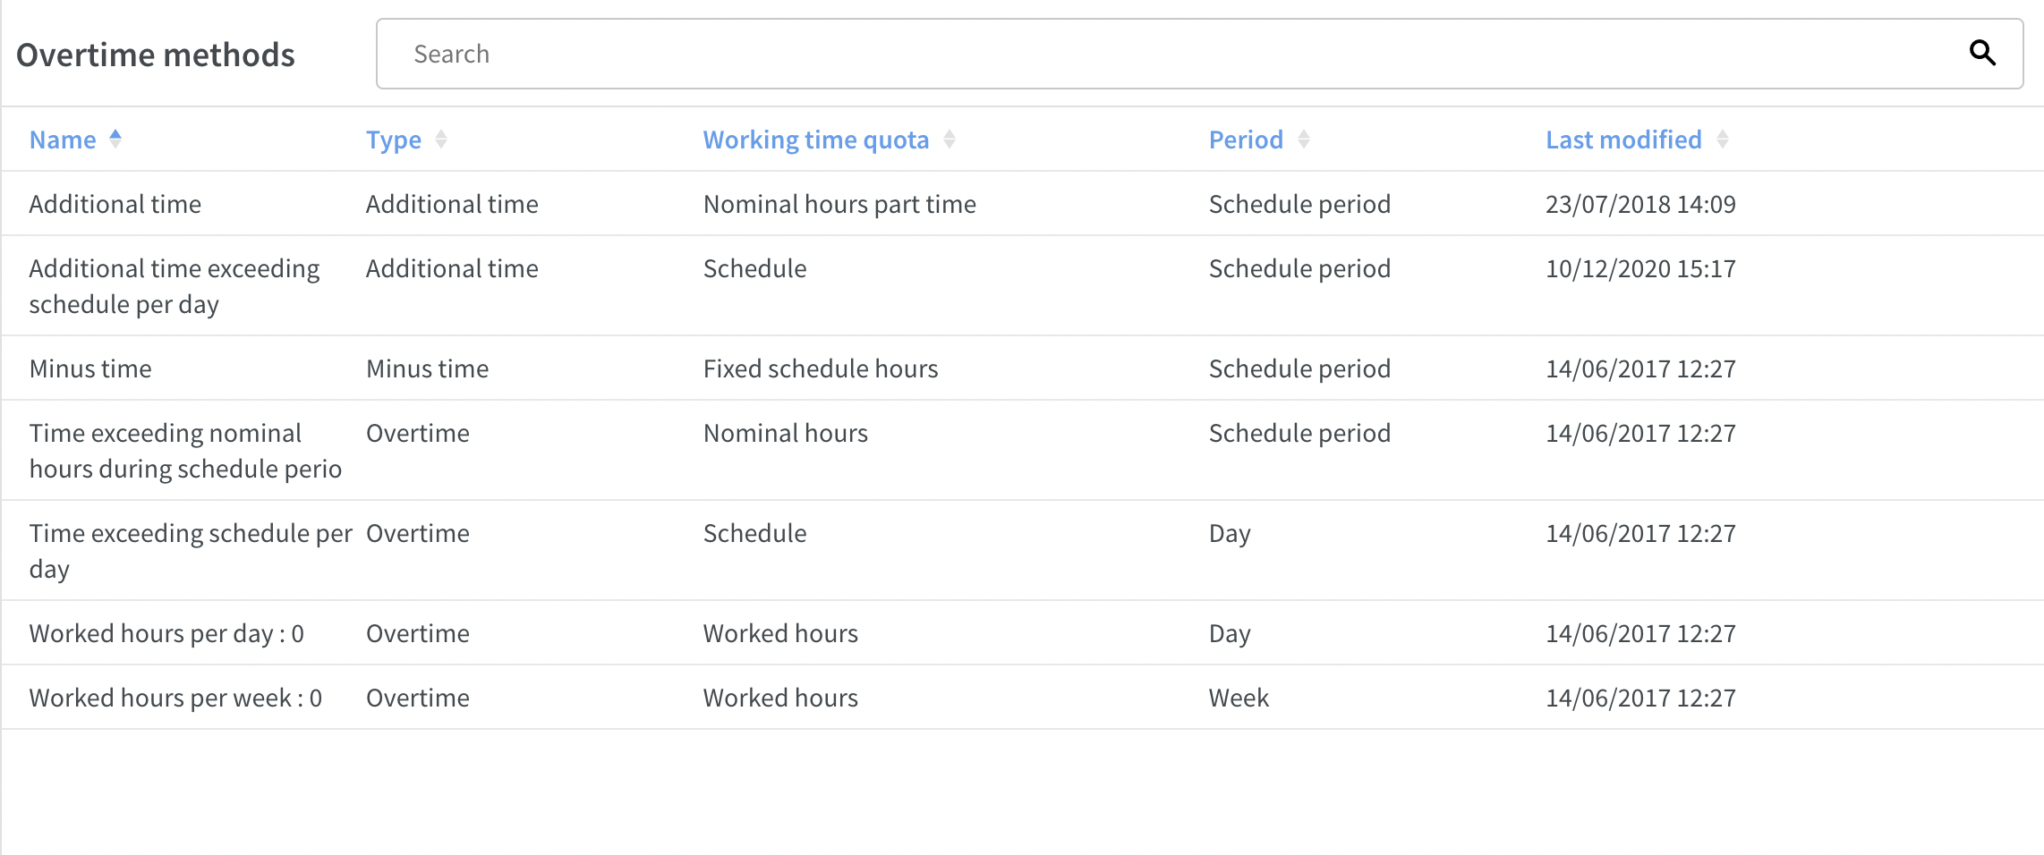
Task: Open Worked hours per week : 0
Action: click(x=1022, y=698)
